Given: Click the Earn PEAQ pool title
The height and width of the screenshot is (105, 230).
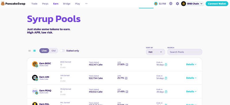Looking at the screenshot, I should [45, 91].
